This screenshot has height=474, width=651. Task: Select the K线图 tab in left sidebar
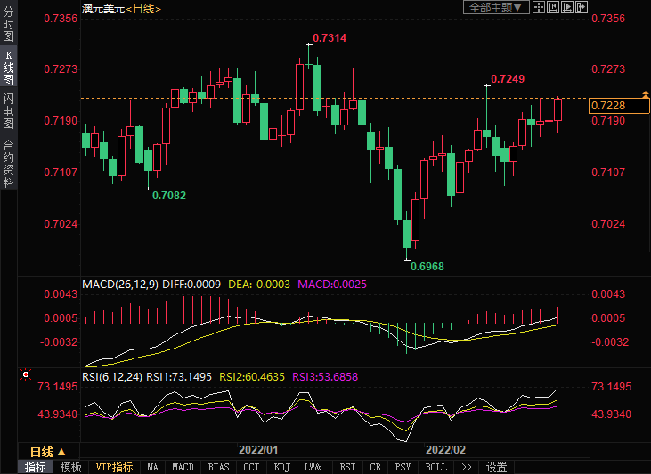click(8, 68)
